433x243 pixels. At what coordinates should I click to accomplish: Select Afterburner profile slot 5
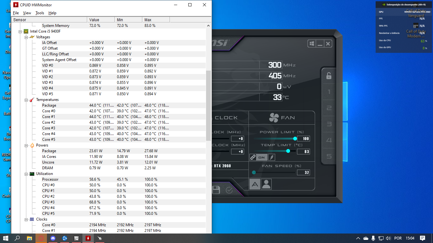click(329, 156)
